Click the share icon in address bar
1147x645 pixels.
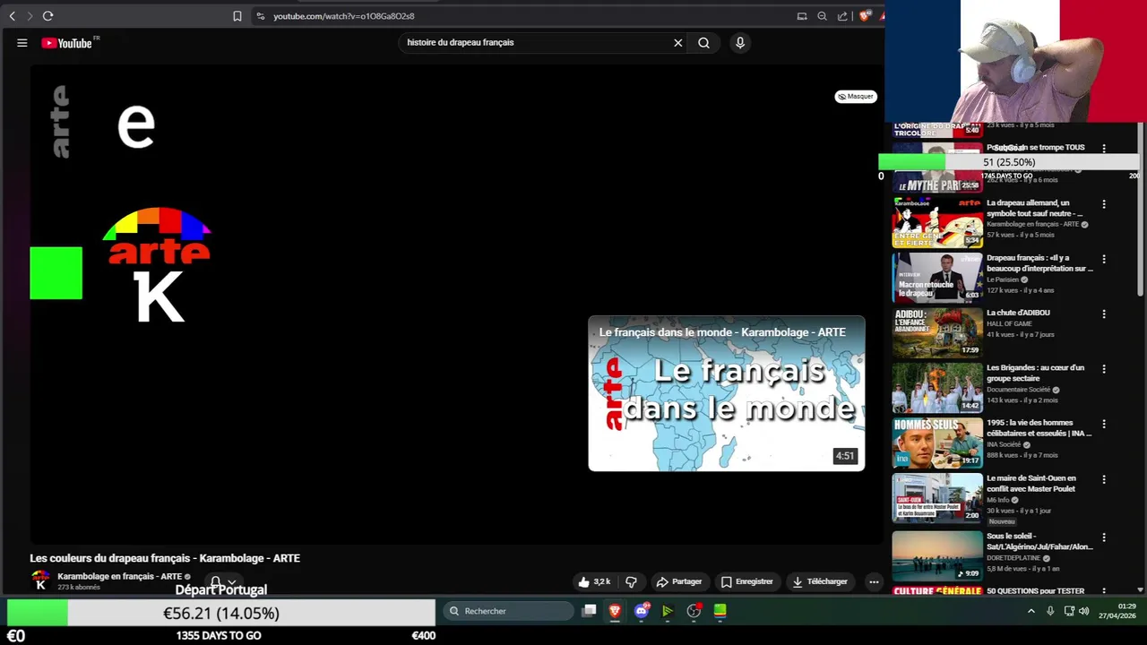(x=842, y=16)
